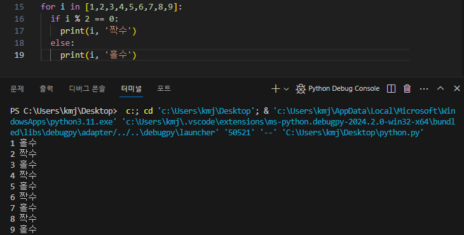Image resolution: width=464 pixels, height=235 pixels.
Task: Click line number 19 in the gutter
Action: coord(19,55)
